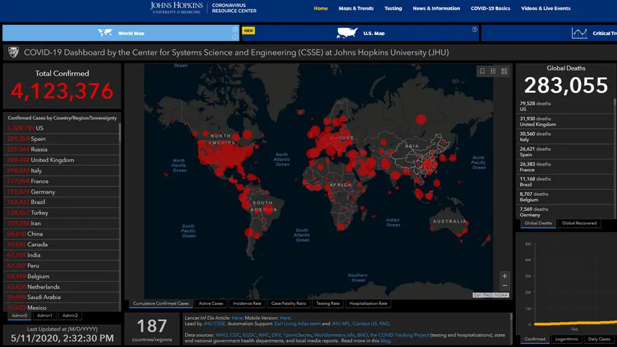Select the Admin1 list tab
The image size is (617, 347).
click(x=44, y=315)
